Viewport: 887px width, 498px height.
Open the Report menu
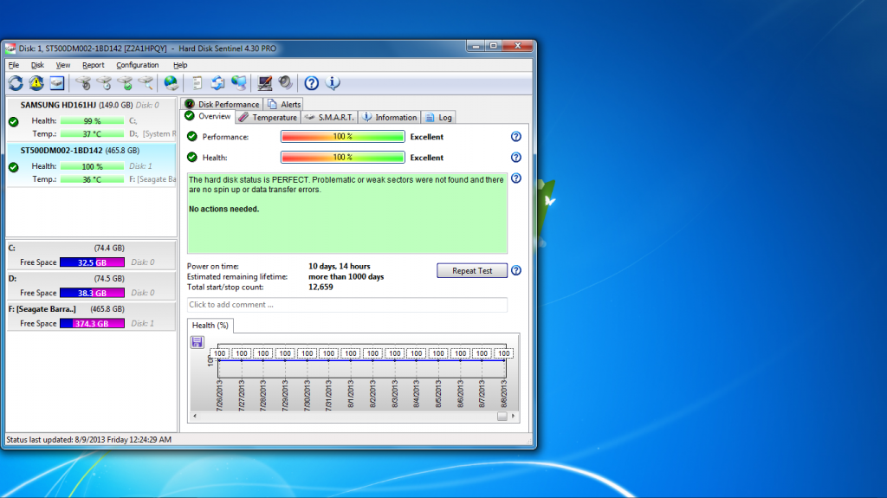coord(94,65)
